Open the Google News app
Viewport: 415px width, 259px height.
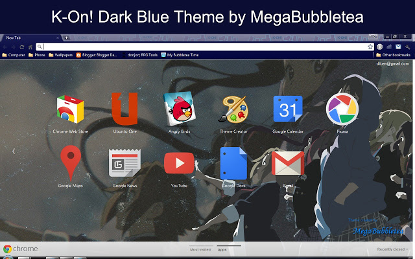coord(124,163)
